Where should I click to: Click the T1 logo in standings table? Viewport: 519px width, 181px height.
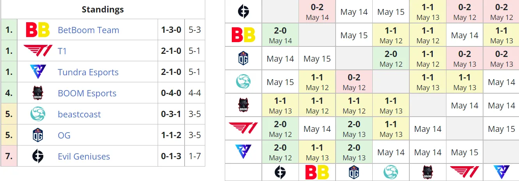point(38,51)
